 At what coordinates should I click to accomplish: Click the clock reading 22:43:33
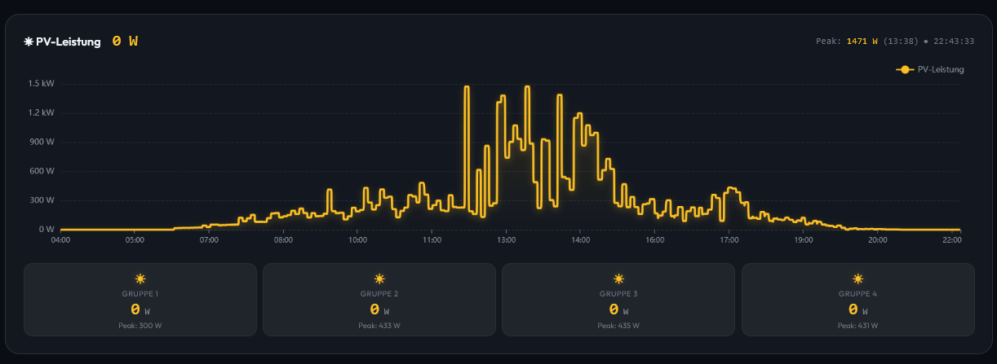click(954, 41)
